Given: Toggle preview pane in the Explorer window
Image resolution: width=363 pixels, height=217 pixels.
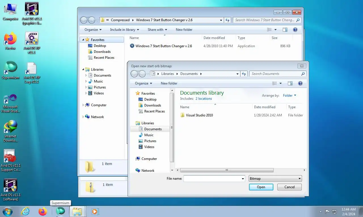Looking at the screenshot, I should pos(285,30).
